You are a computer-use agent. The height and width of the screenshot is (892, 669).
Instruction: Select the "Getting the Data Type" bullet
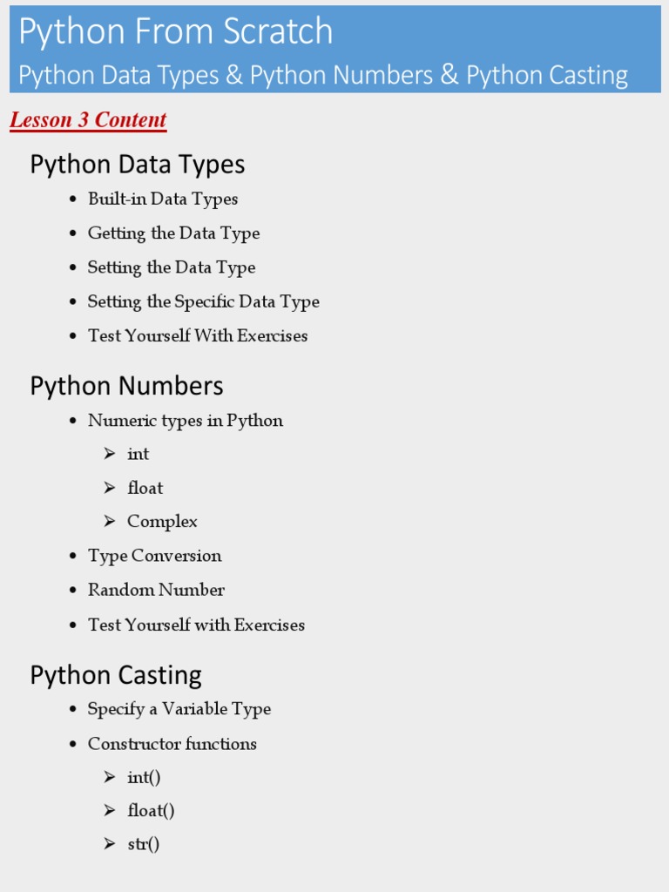pos(173,233)
